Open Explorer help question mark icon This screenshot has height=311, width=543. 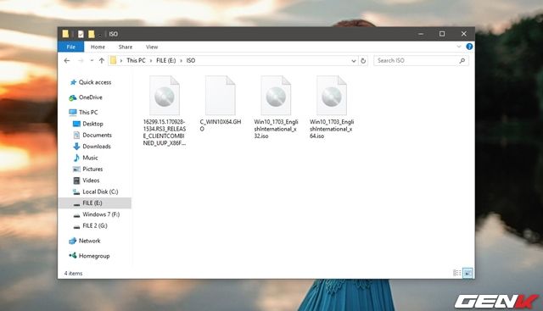(469, 47)
